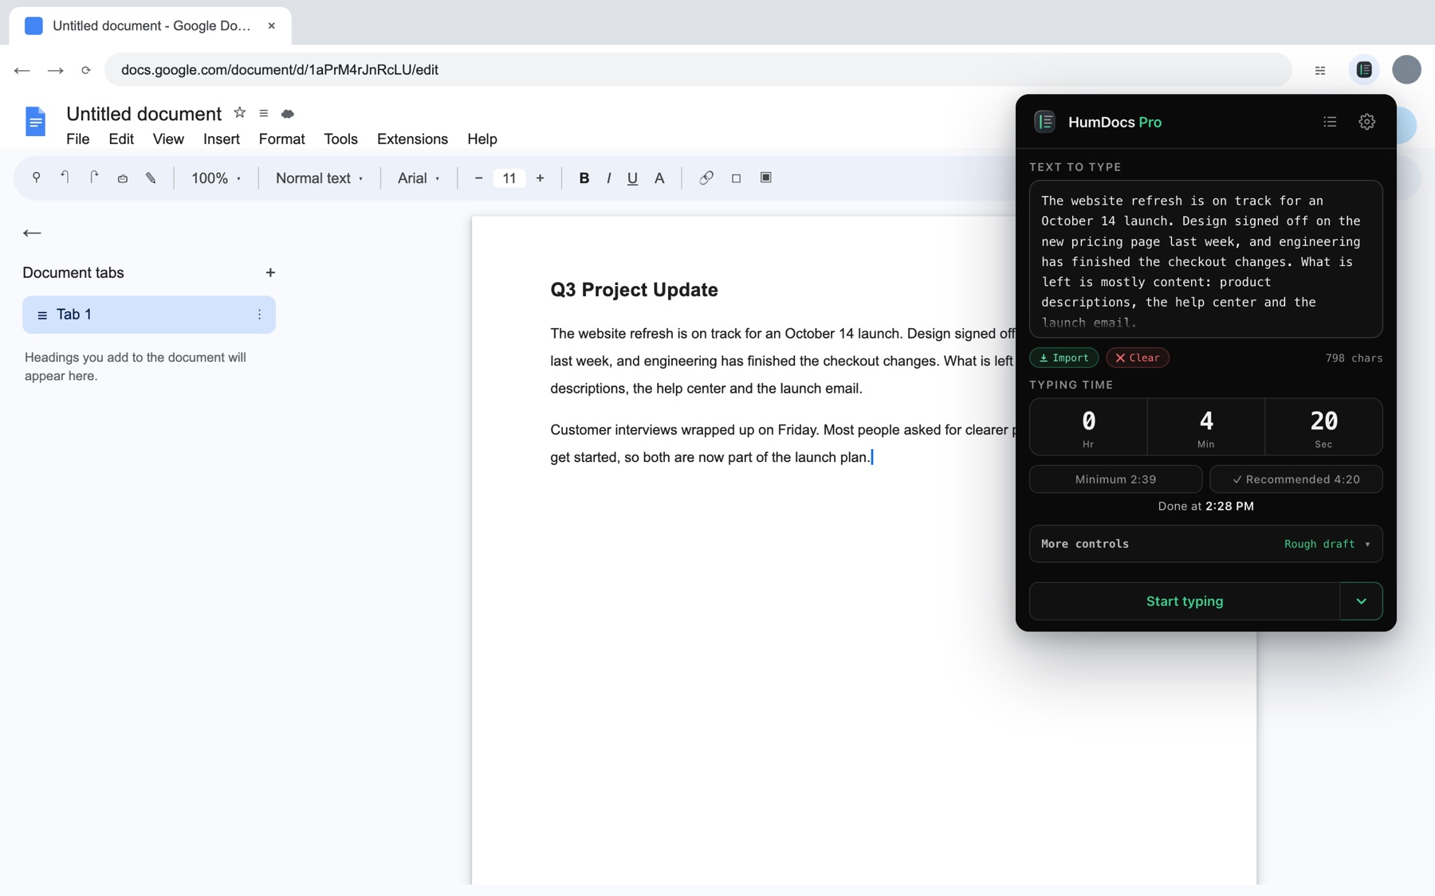Click the search menus magnifier icon
The width and height of the screenshot is (1435, 896).
pos(36,178)
